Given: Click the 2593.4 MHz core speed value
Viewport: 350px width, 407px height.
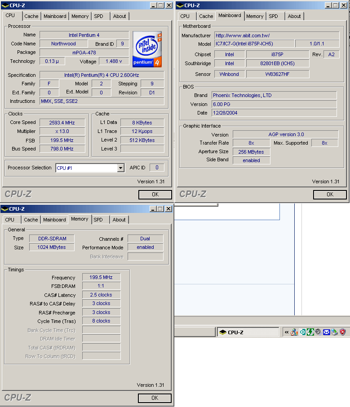Looking at the screenshot, I should 62,123.
